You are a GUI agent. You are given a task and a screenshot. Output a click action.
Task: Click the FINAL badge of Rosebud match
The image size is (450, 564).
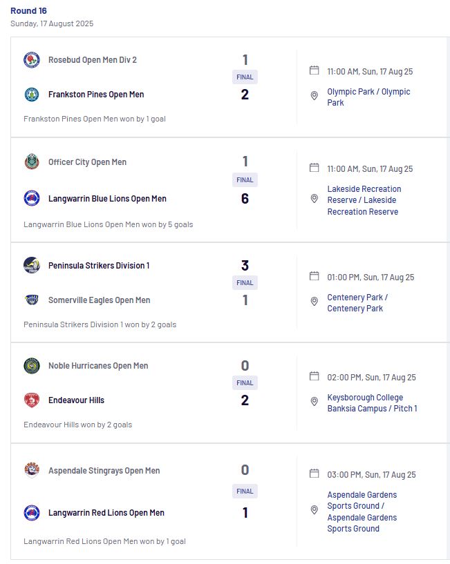coord(245,77)
